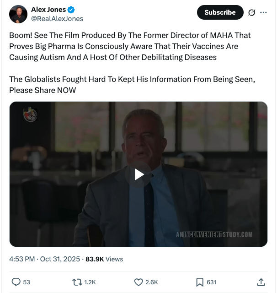
Task: Open the @RealAlexJones handle link
Action: point(57,19)
